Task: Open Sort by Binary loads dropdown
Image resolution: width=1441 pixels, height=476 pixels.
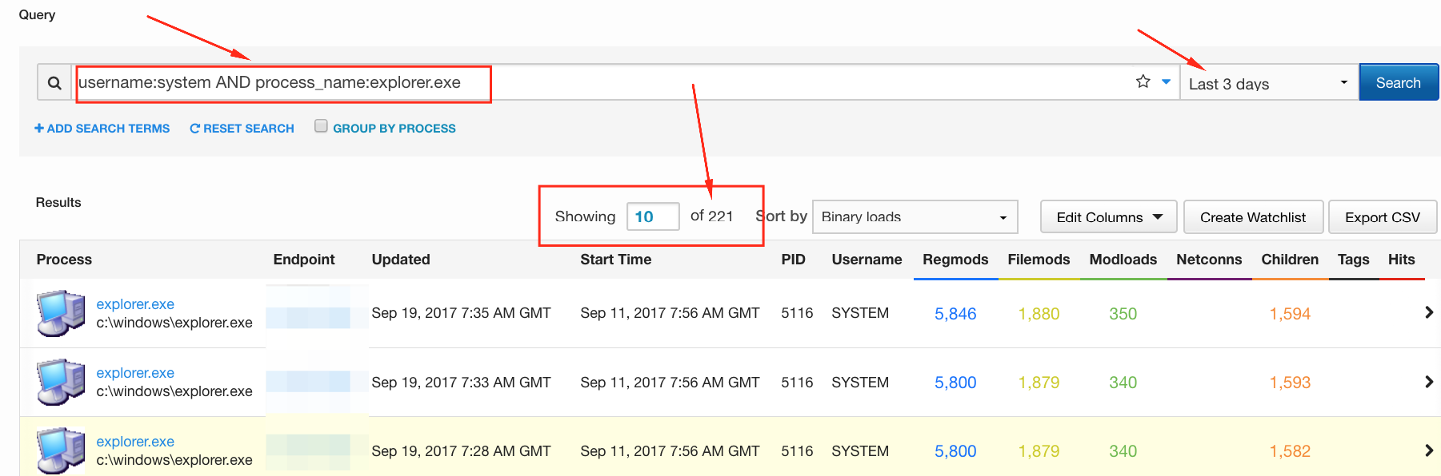Action: [914, 217]
